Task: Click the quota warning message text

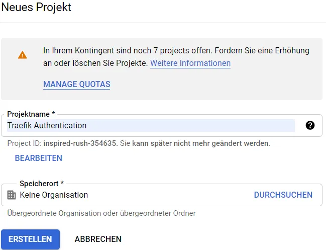Action: 176,57
